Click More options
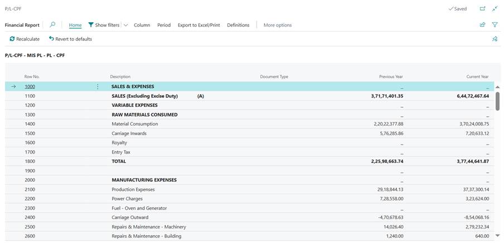This screenshot has width=504, height=243. click(277, 25)
